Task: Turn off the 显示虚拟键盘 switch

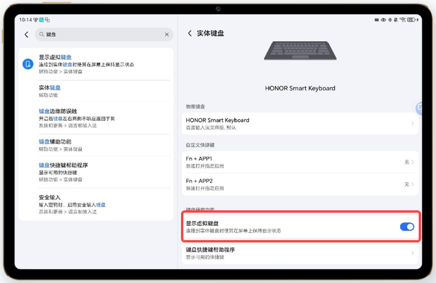Action: coord(406,226)
